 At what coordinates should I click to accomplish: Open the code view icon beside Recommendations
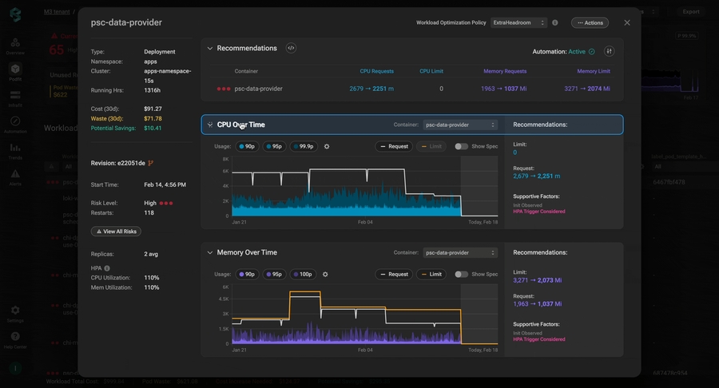click(291, 48)
